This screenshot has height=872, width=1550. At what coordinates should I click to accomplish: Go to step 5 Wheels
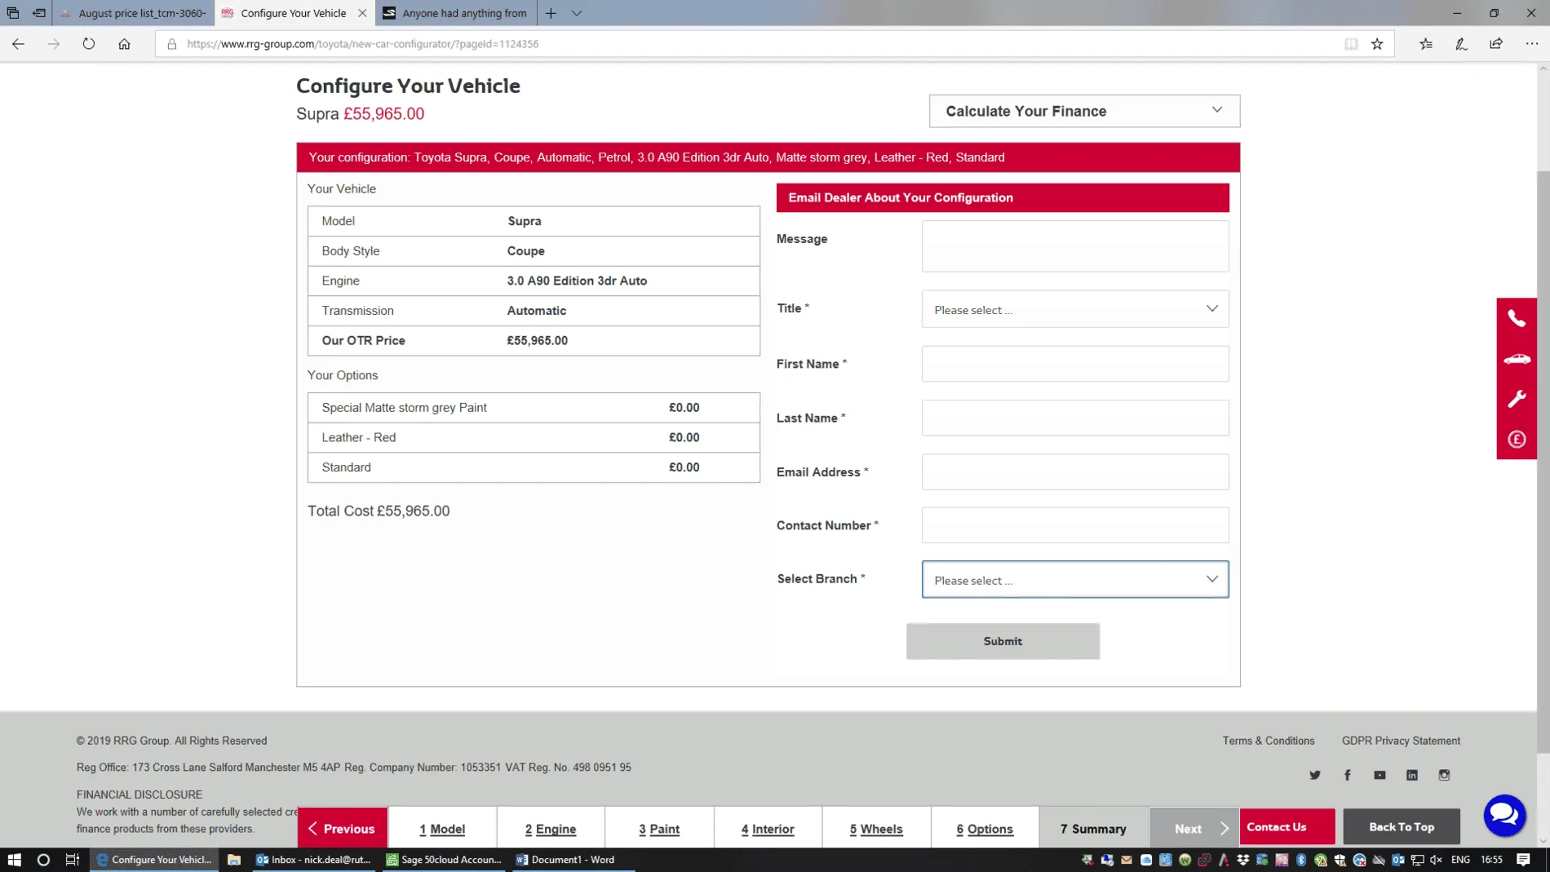coord(876,828)
